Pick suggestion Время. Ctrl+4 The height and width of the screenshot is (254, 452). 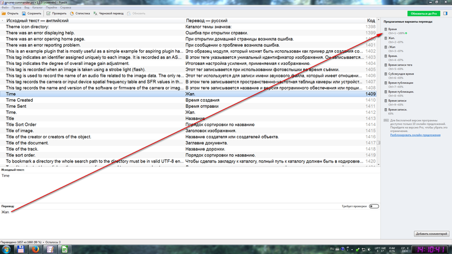[394, 58]
